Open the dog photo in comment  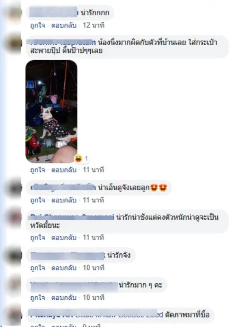[52, 111]
